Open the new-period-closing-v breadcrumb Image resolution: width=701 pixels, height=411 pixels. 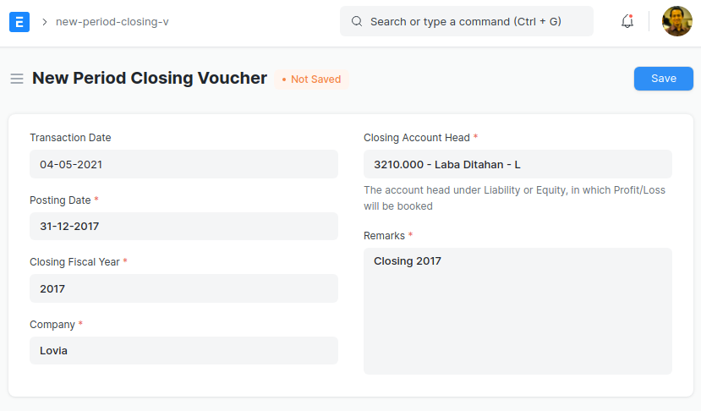pos(112,22)
